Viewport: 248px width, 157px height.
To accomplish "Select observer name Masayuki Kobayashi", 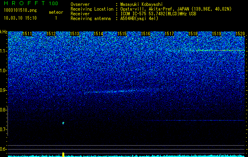I will 142,4.
